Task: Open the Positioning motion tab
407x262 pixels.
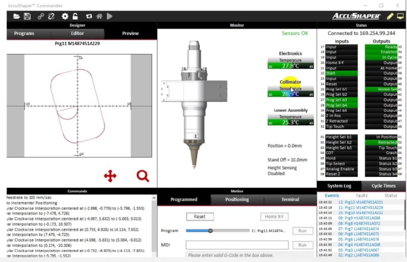Action: (x=237, y=199)
